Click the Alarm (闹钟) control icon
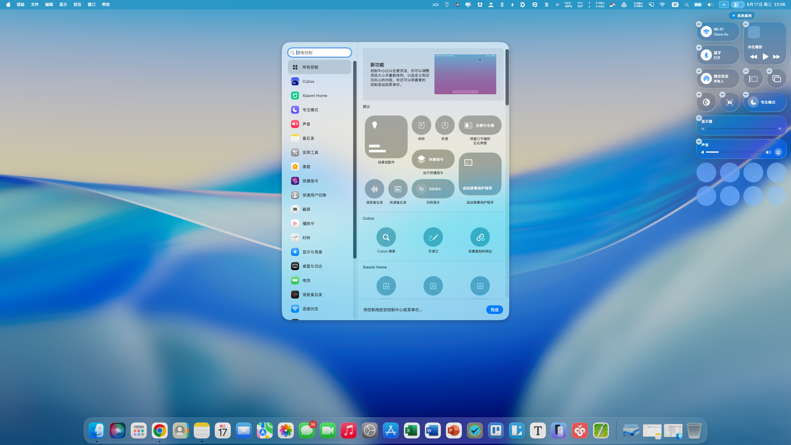Screen dimensions: 791x445 pyautogui.click(x=421, y=125)
